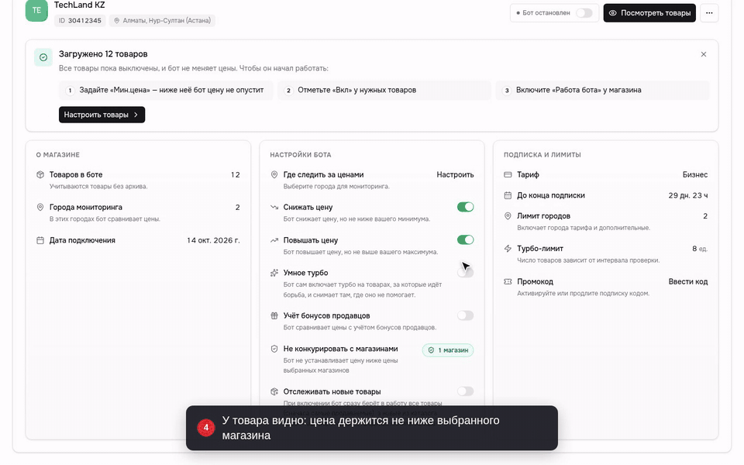This screenshot has height=465, width=744.
Task: Toggle the 'Бот остановлен' switch
Action: point(584,13)
